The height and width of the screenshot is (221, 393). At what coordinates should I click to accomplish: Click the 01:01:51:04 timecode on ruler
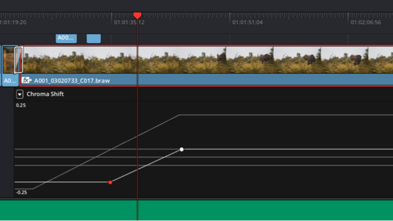[x=247, y=23]
